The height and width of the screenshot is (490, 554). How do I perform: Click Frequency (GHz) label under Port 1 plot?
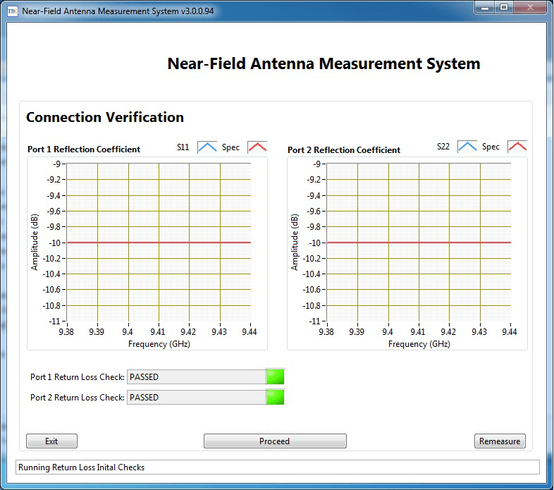click(159, 344)
